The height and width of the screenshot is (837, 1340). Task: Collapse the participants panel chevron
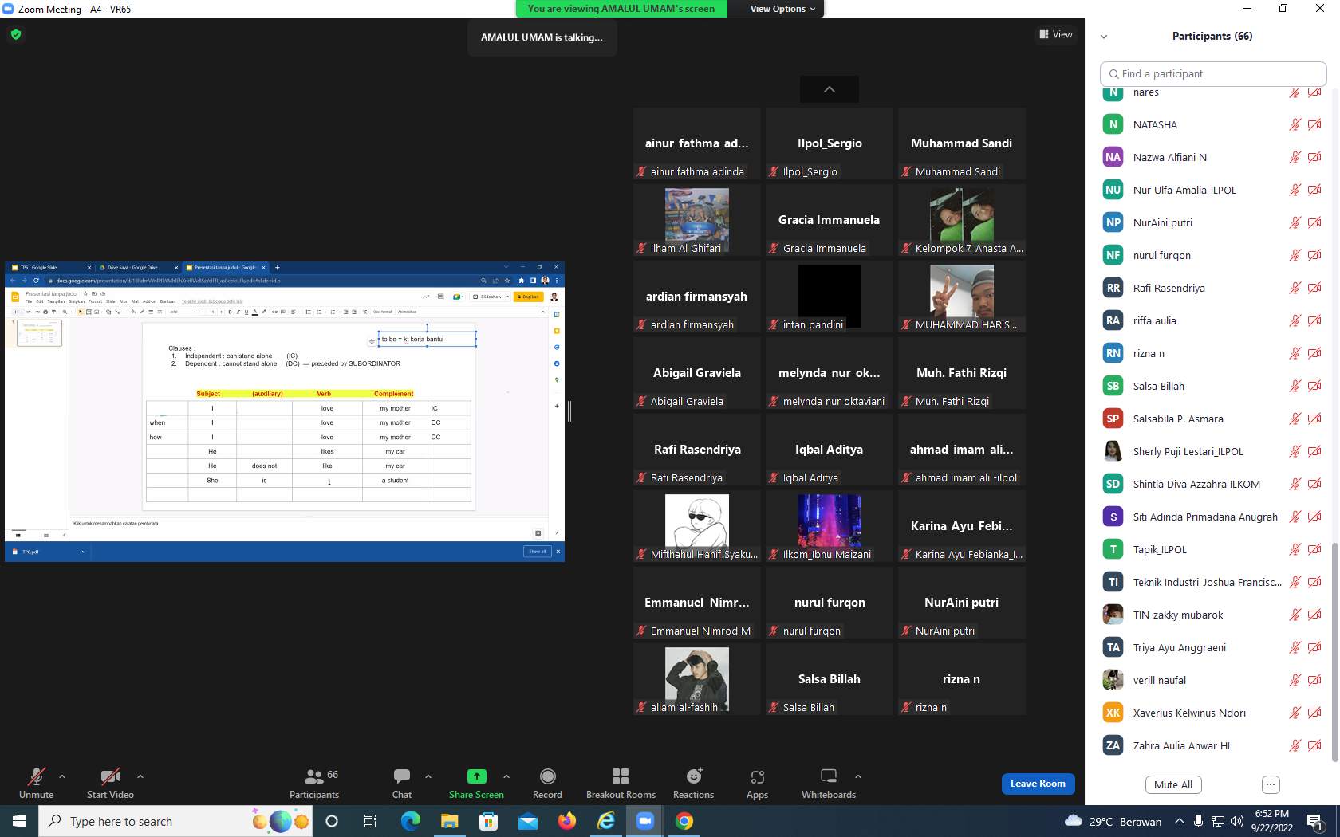point(1104,37)
